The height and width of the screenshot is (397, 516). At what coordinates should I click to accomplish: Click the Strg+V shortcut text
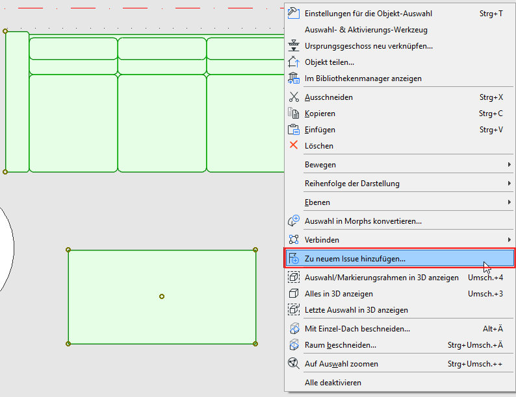pyautogui.click(x=491, y=130)
